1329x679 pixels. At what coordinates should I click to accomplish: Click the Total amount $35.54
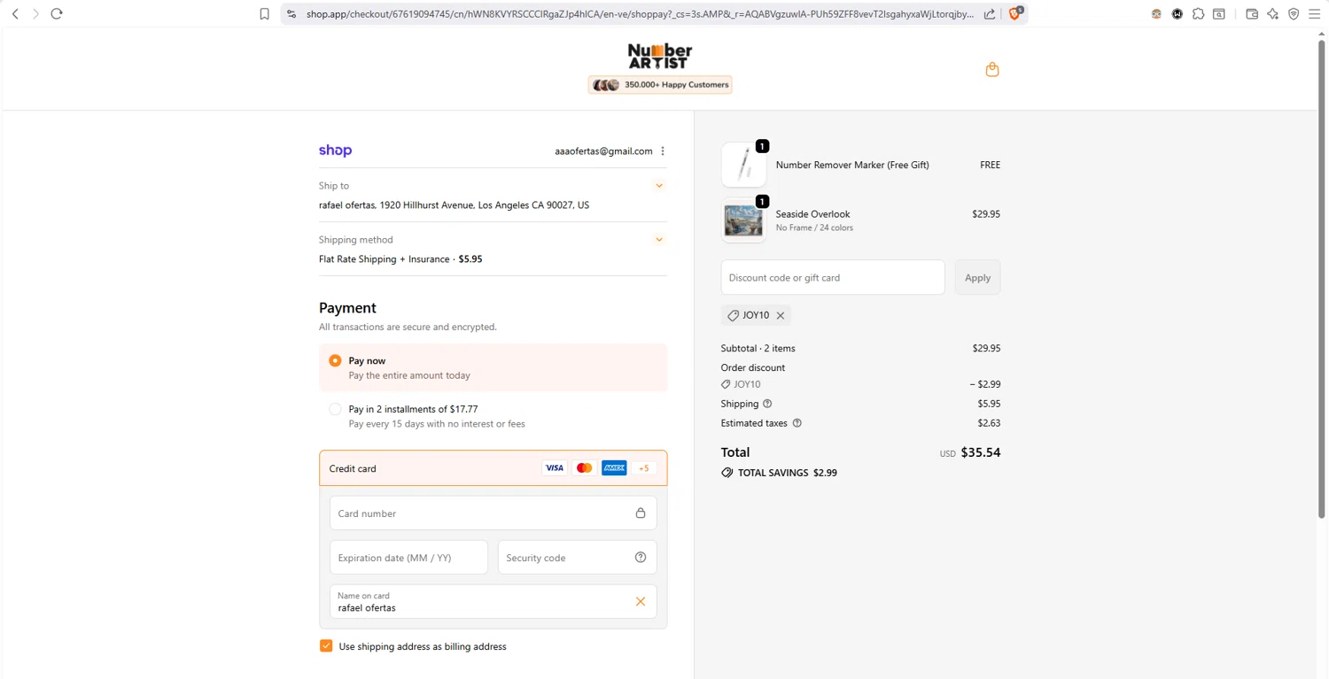coord(981,452)
